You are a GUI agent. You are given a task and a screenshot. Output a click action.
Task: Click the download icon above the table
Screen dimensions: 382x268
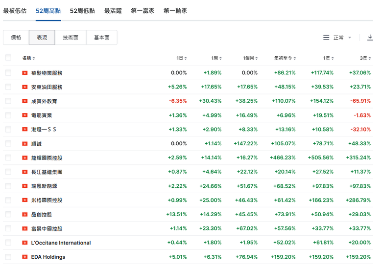tap(370, 38)
